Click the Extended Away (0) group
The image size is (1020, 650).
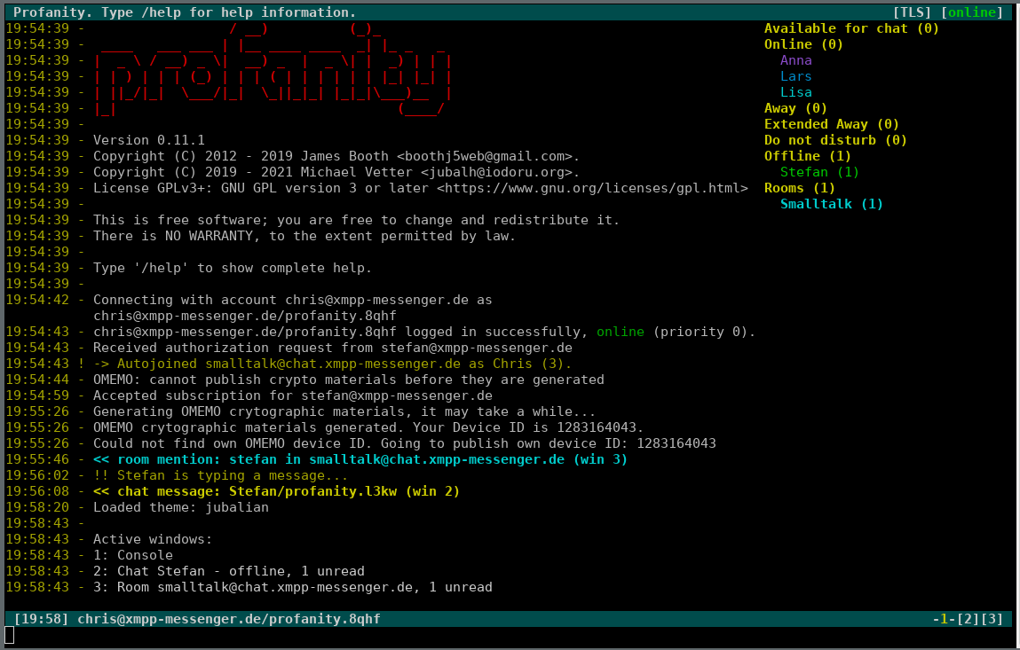tap(831, 124)
